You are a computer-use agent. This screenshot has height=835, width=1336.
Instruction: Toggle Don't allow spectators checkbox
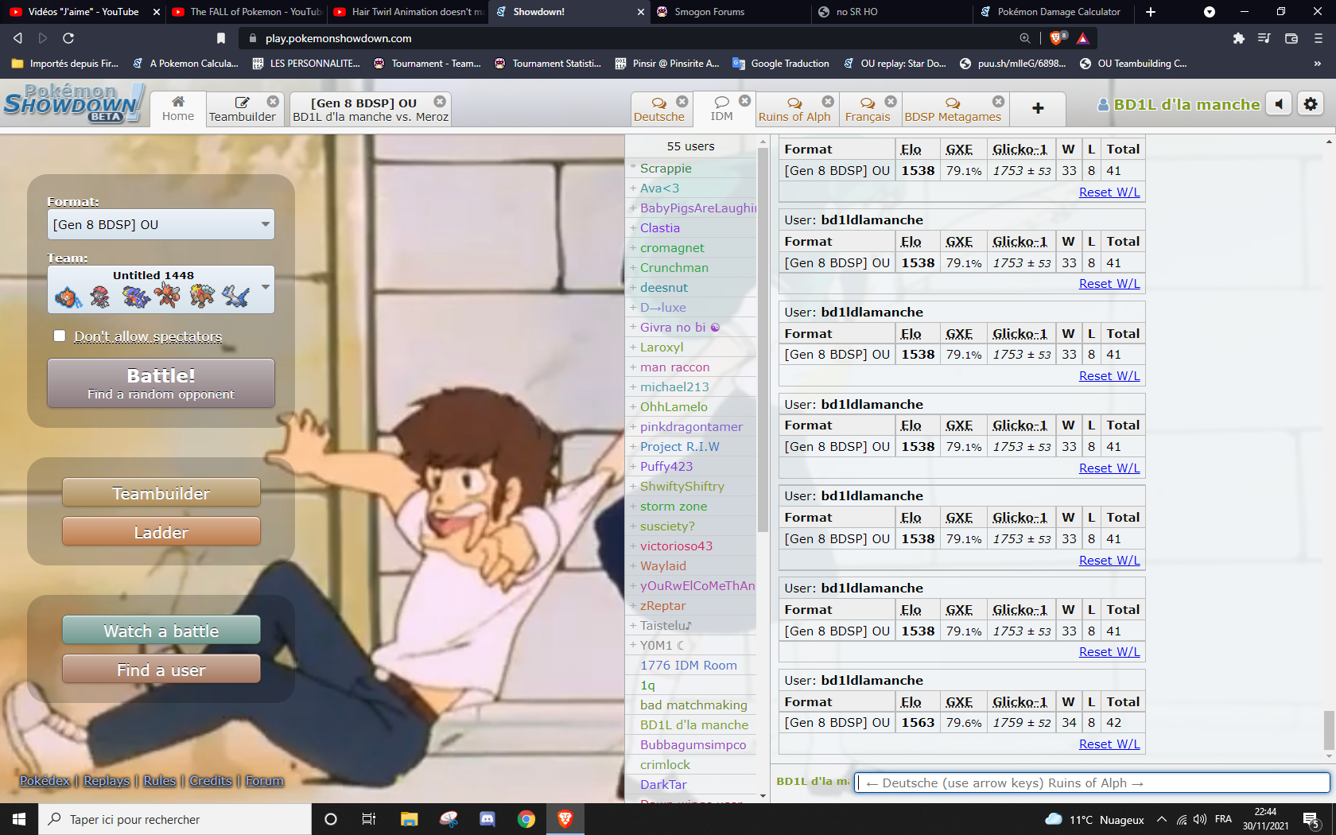pyautogui.click(x=60, y=336)
